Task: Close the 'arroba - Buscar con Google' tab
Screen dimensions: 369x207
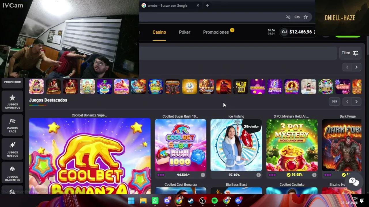Action: click(198, 5)
